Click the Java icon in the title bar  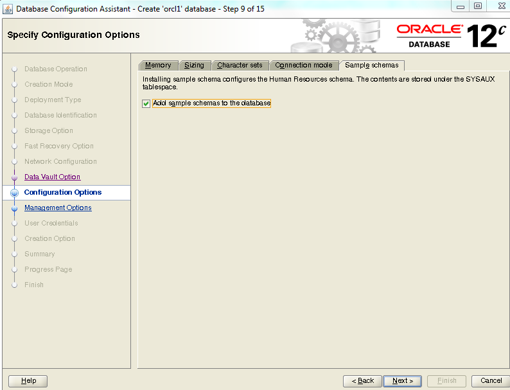[x=7, y=9]
